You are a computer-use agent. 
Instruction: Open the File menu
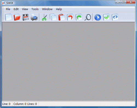tap(8, 9)
